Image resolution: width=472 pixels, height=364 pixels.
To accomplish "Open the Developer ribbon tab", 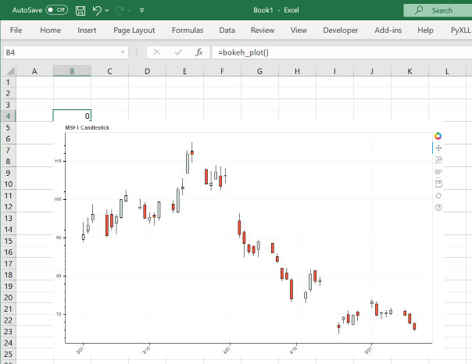I will pyautogui.click(x=341, y=30).
